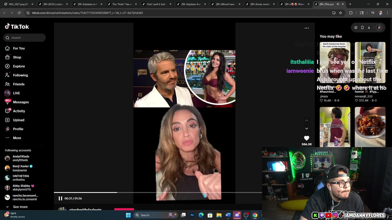Click the Upload option
392x220 pixels.
coord(15,120)
